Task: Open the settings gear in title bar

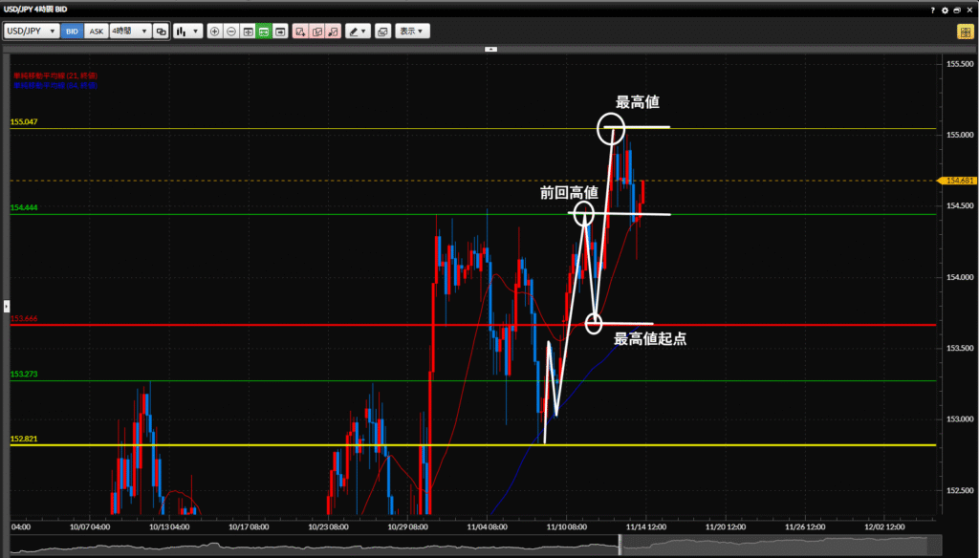Action: pos(946,9)
